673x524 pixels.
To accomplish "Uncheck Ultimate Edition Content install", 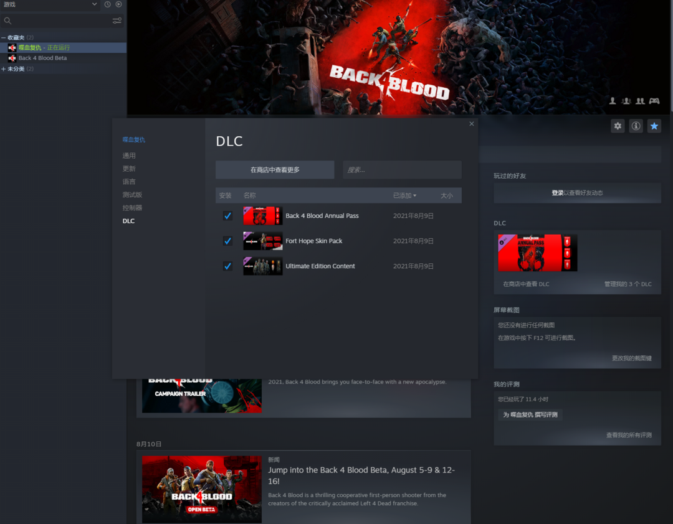I will coord(227,266).
